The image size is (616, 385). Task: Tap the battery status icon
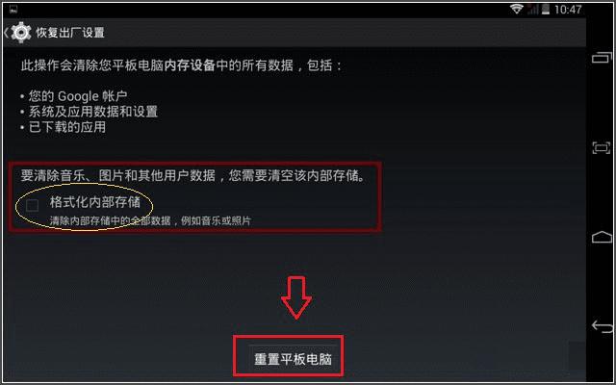[546, 10]
